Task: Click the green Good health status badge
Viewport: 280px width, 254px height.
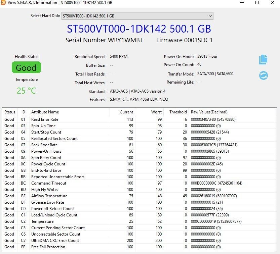Action: (x=26, y=67)
